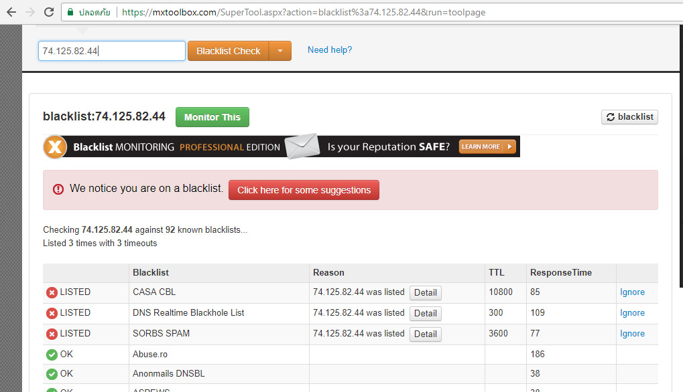Click LEARN MORE on the monitoring banner
683x392 pixels.
click(x=487, y=146)
